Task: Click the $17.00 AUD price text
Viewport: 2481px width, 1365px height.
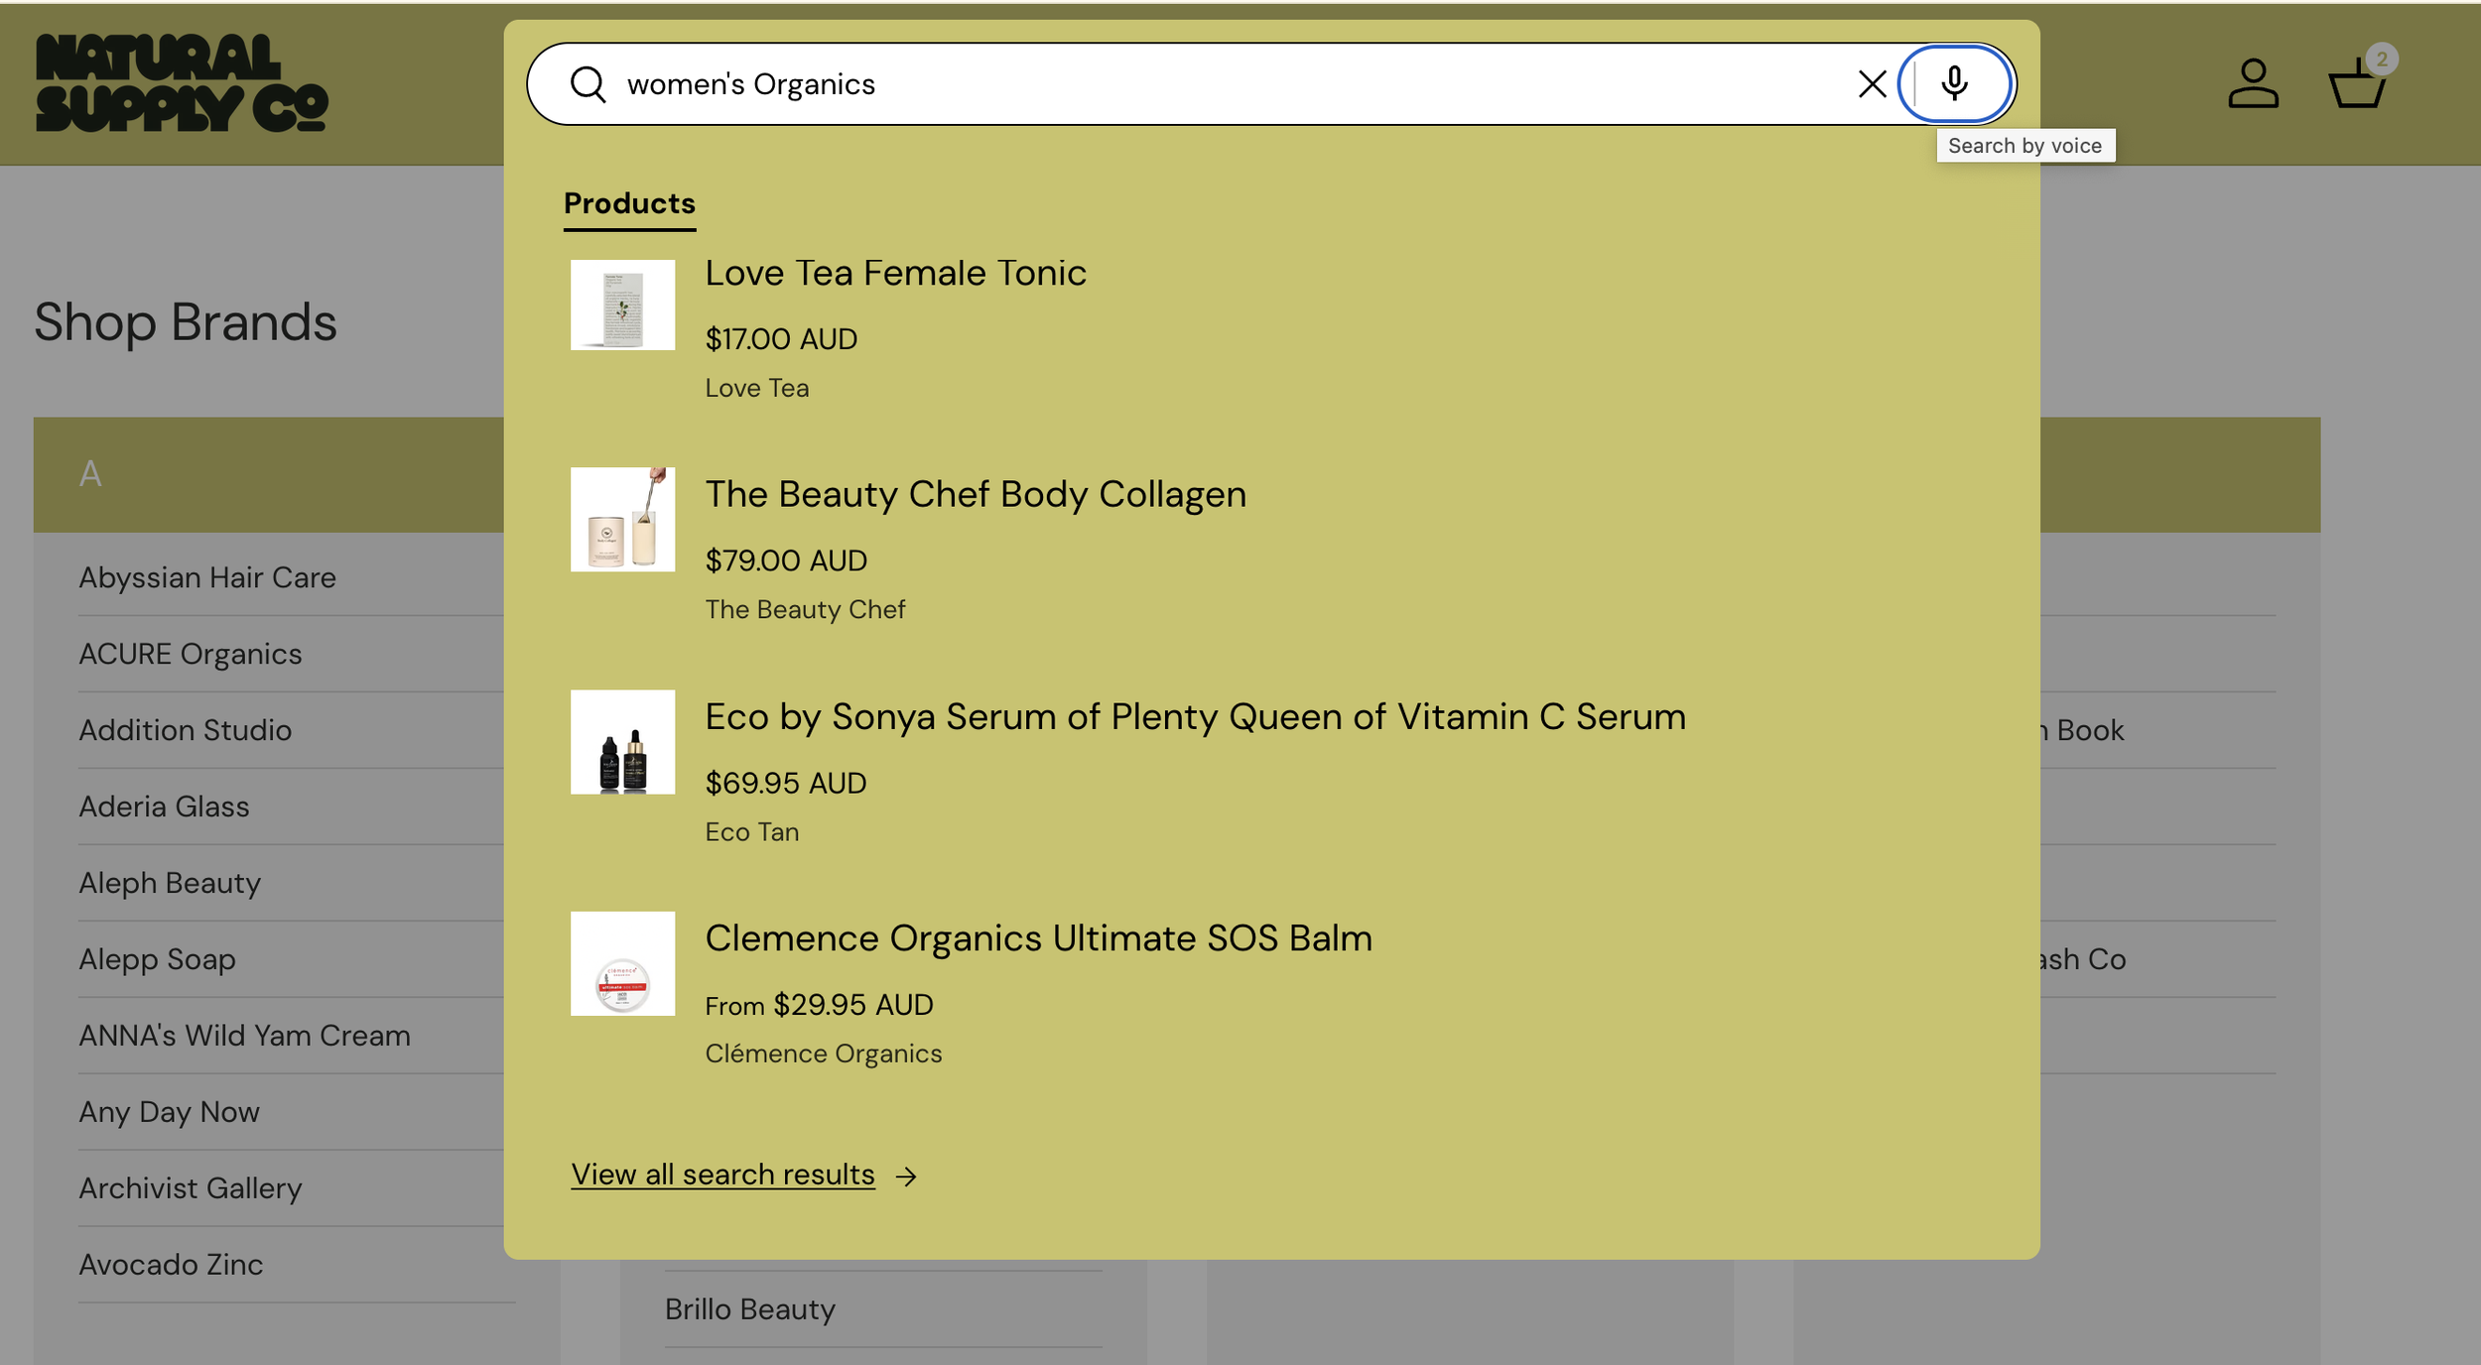Action: pyautogui.click(x=781, y=339)
